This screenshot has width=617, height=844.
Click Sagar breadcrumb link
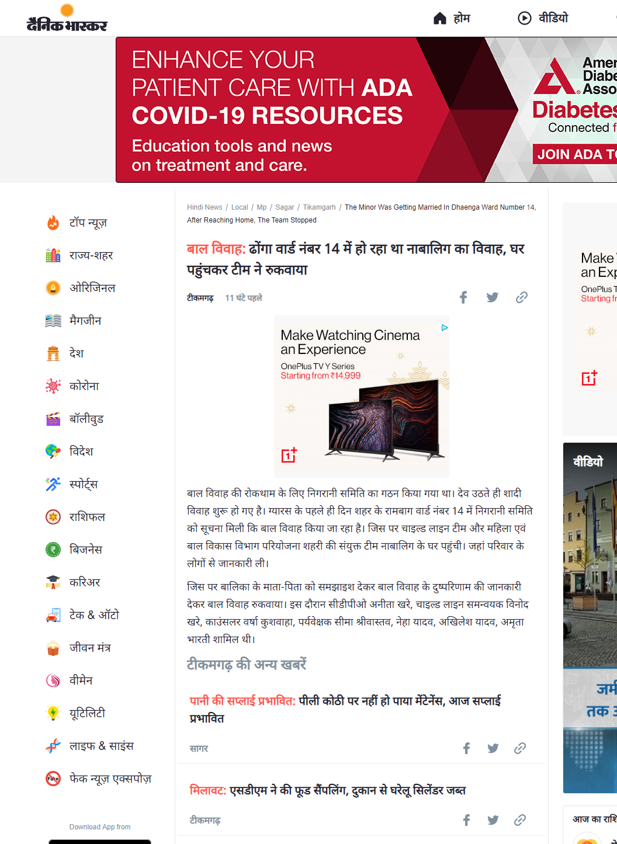[285, 207]
